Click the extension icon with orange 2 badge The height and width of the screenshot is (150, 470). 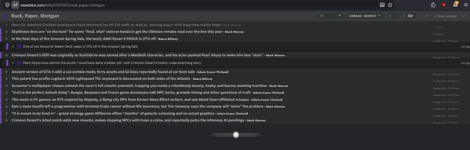(455, 5)
